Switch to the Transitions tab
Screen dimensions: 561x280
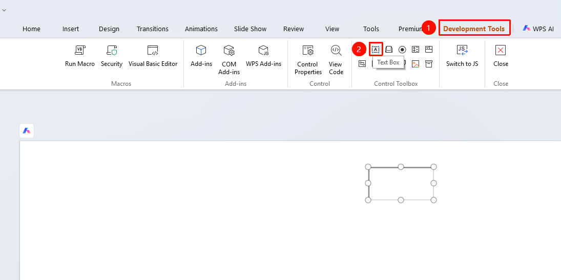pyautogui.click(x=152, y=29)
